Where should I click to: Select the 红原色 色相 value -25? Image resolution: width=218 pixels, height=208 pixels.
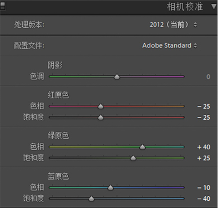[204, 106]
